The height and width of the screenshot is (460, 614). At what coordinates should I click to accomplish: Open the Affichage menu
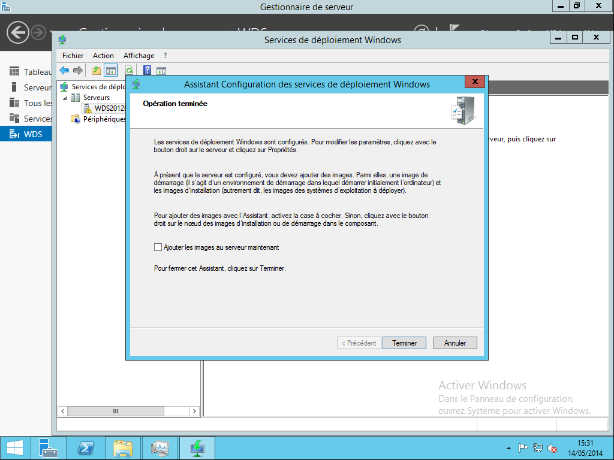[139, 56]
